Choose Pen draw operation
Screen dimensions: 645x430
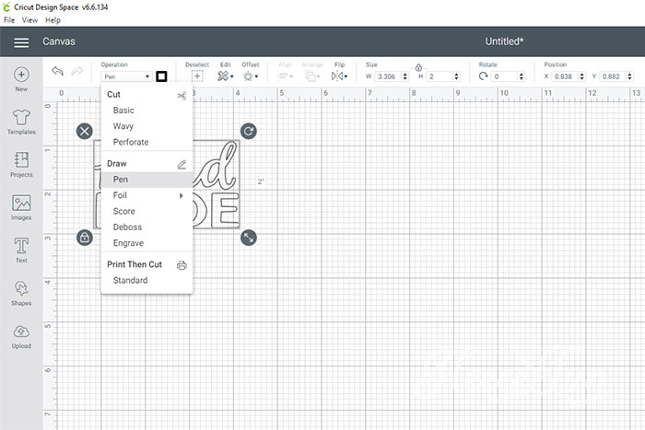pos(147,180)
